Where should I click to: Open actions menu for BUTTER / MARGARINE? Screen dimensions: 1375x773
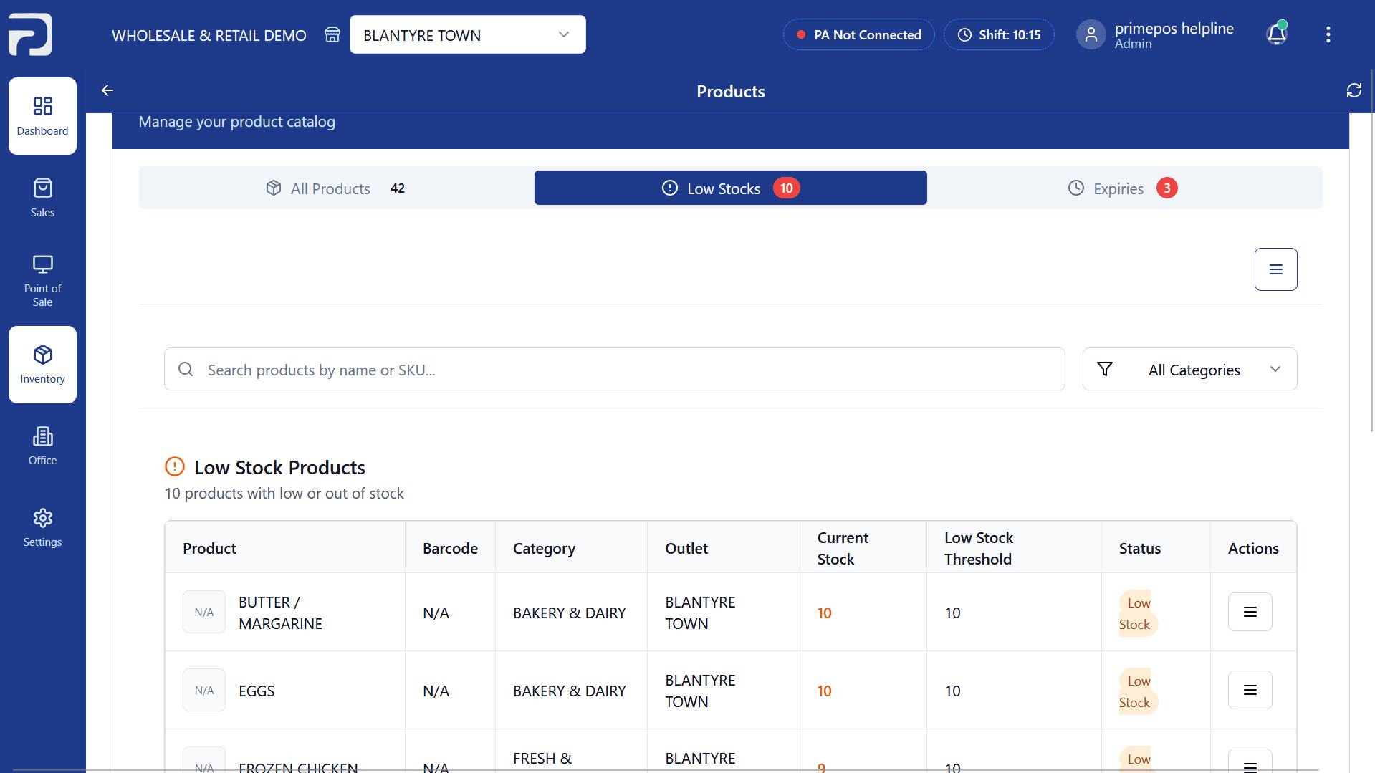click(x=1250, y=612)
